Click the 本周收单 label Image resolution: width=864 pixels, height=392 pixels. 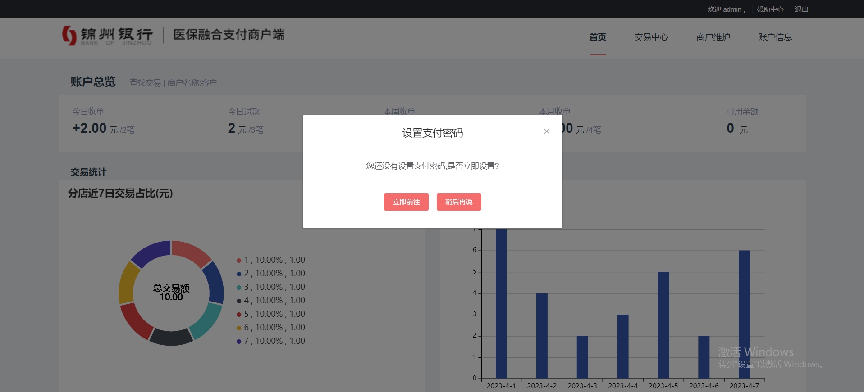[x=399, y=111]
